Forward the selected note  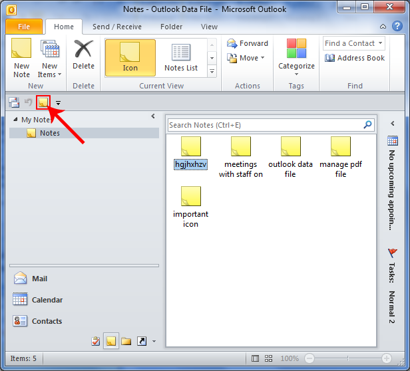pos(248,43)
